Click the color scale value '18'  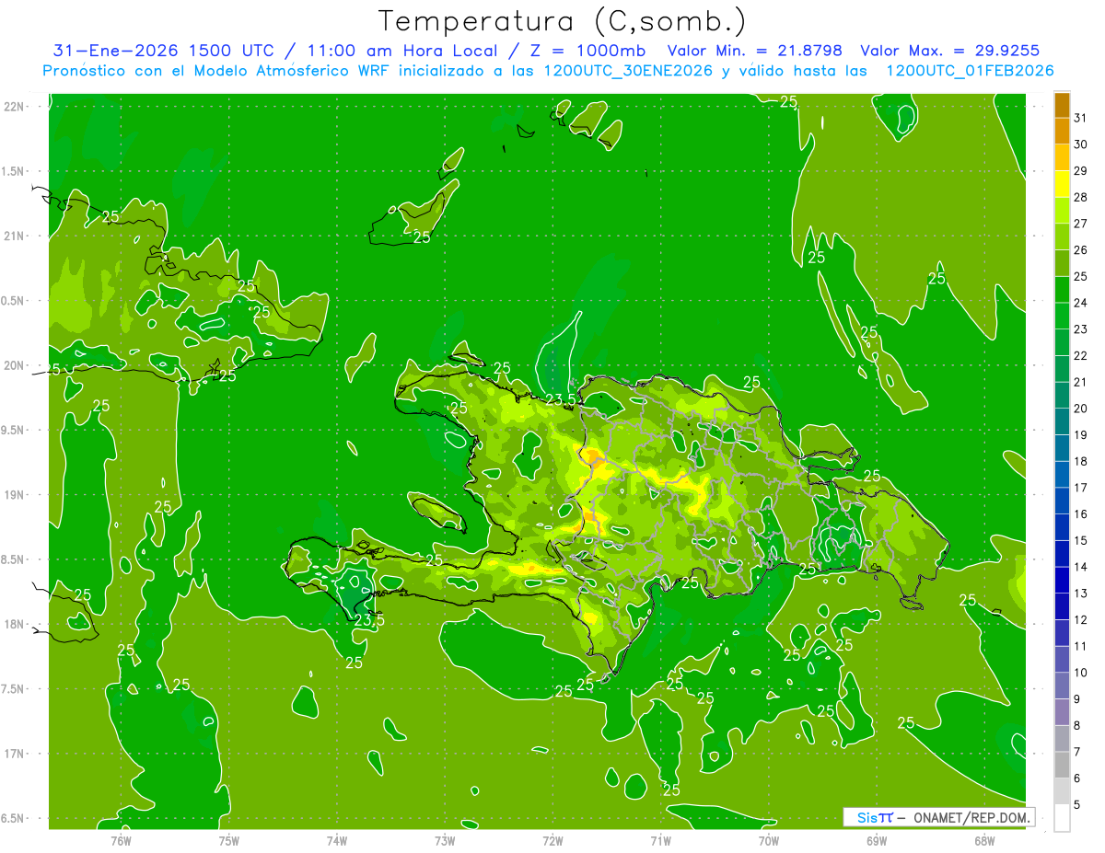click(1081, 461)
